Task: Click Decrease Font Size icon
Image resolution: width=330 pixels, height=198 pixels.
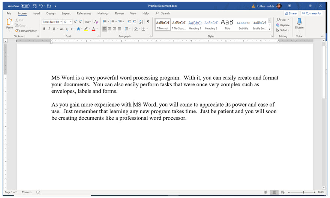Action: click(x=80, y=22)
